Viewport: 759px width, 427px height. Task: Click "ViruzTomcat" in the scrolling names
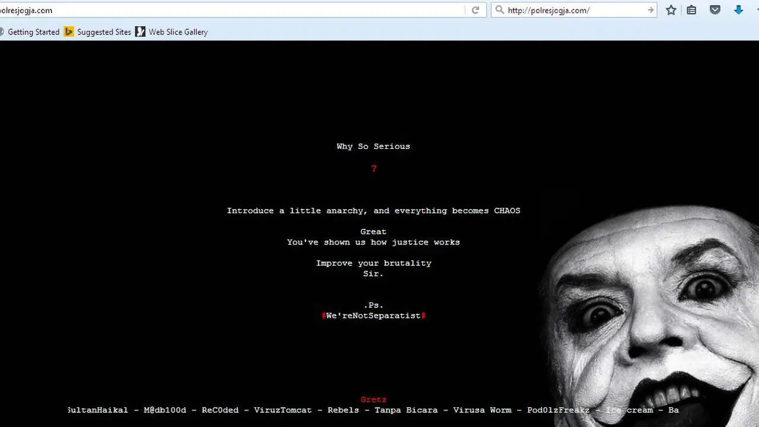click(x=283, y=410)
